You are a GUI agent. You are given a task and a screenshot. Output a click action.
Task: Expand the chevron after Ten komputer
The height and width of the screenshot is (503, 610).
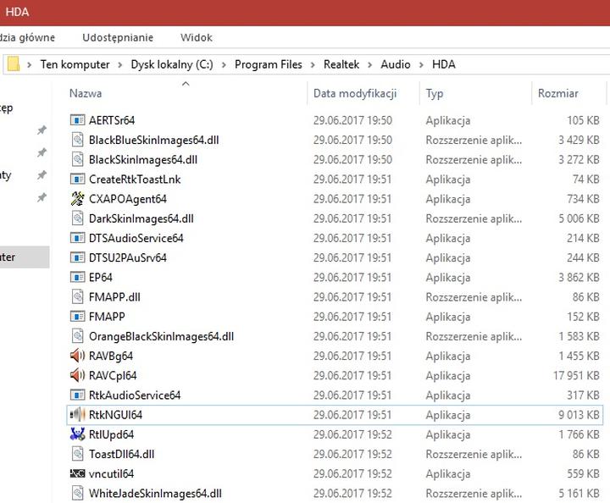(x=119, y=65)
